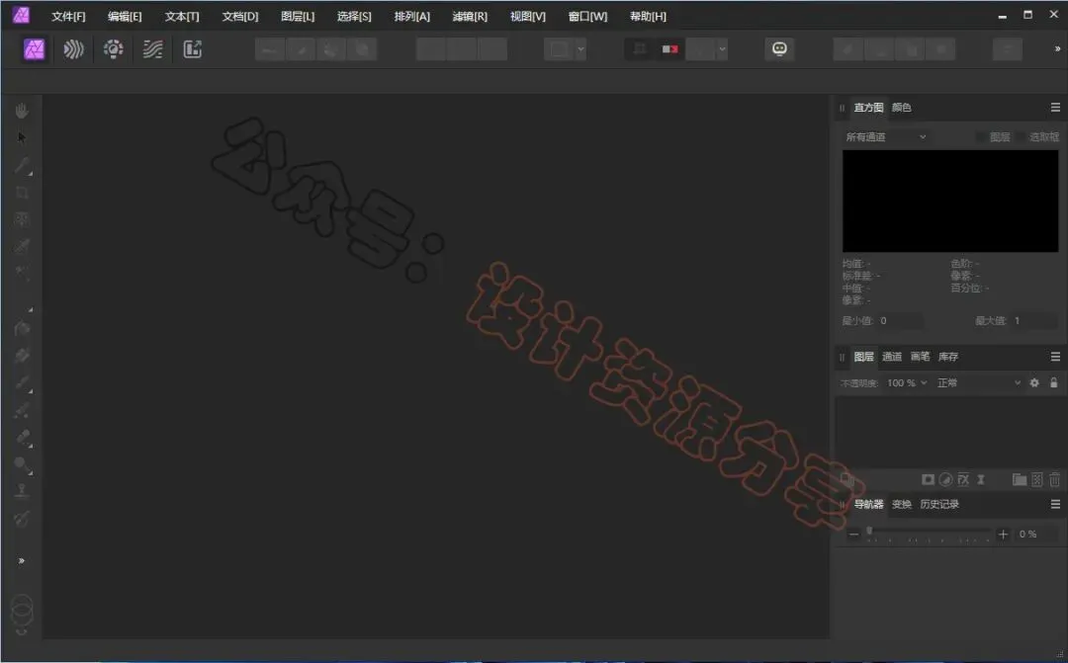This screenshot has height=663, width=1068.
Task: Switch to the 变换 tab
Action: pyautogui.click(x=901, y=504)
